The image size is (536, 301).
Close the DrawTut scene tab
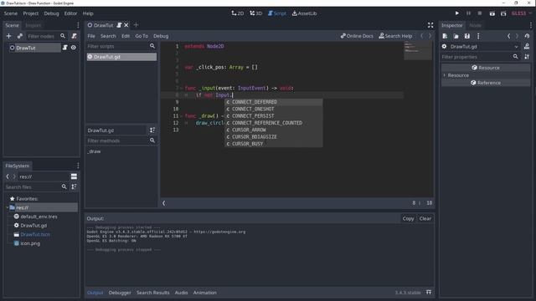click(126, 25)
